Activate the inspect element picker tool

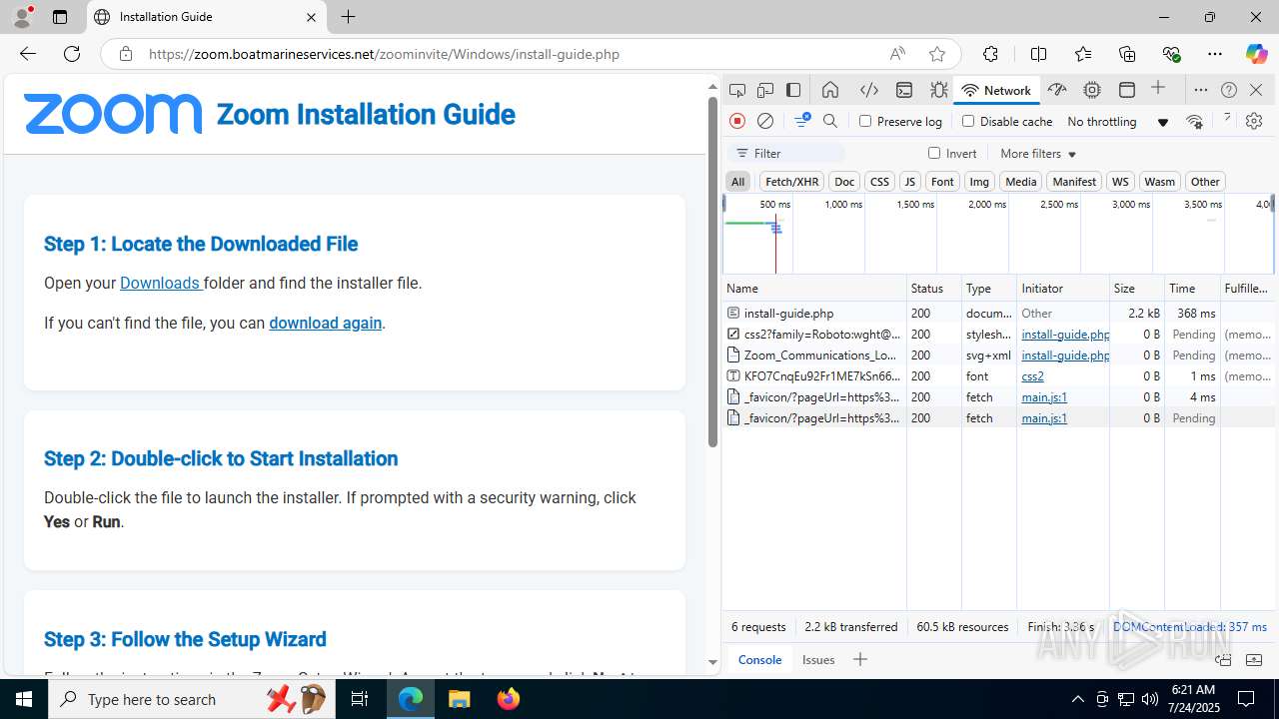pyautogui.click(x=737, y=90)
